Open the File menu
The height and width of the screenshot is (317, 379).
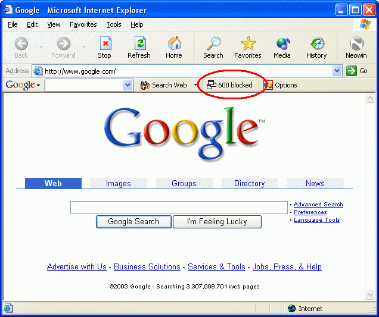pyautogui.click(x=13, y=24)
